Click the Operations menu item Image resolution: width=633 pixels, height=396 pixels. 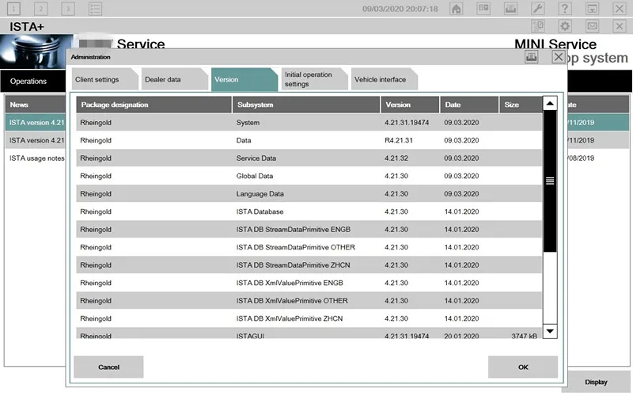(28, 82)
